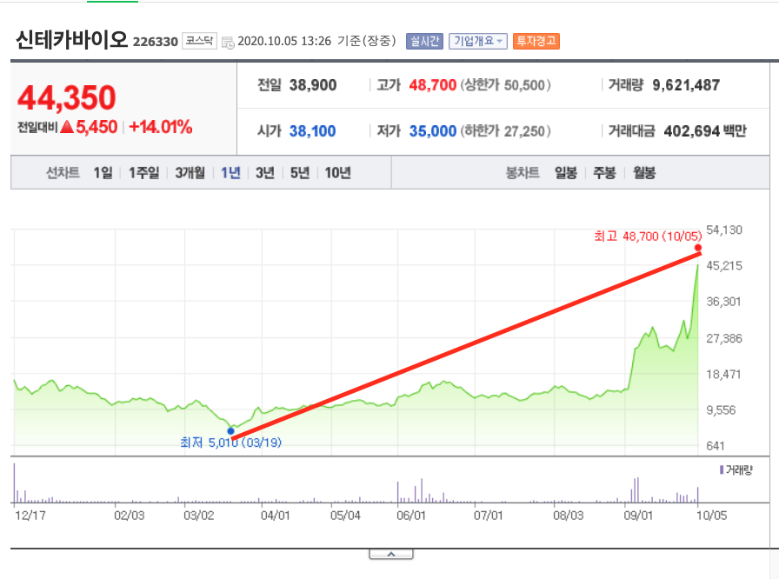Select the 1일 line chart tab
Screen dimensions: 779x579
(103, 173)
